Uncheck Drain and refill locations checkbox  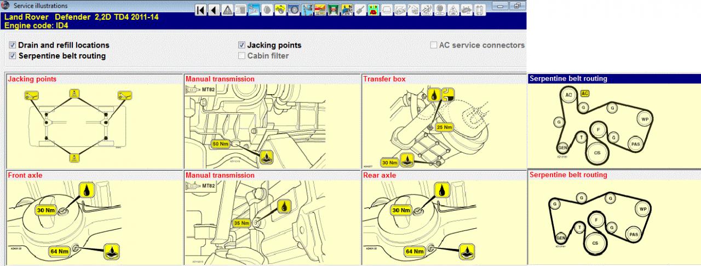click(x=13, y=45)
